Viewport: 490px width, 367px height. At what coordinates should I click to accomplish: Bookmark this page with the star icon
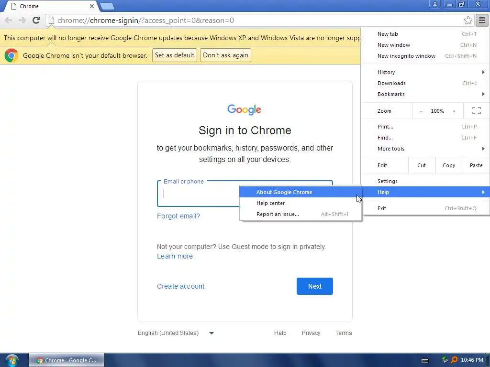point(468,21)
